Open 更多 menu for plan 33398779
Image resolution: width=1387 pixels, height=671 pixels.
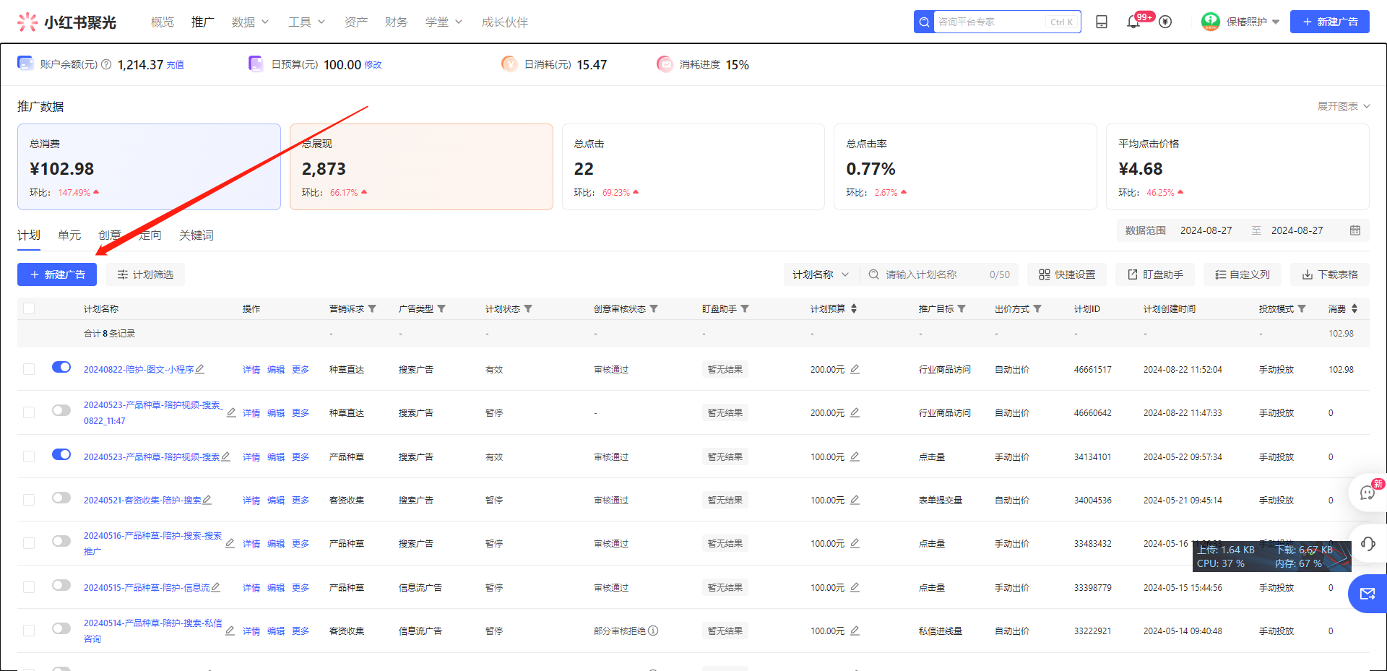click(301, 588)
